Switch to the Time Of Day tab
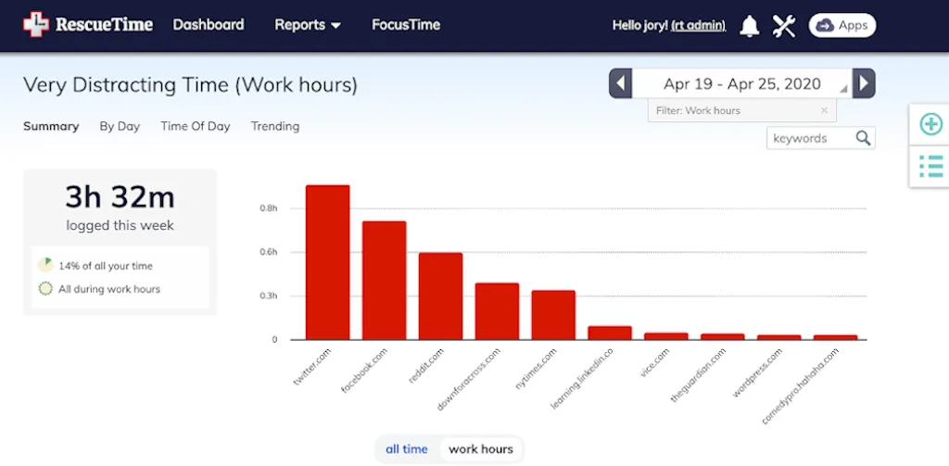 tap(195, 127)
